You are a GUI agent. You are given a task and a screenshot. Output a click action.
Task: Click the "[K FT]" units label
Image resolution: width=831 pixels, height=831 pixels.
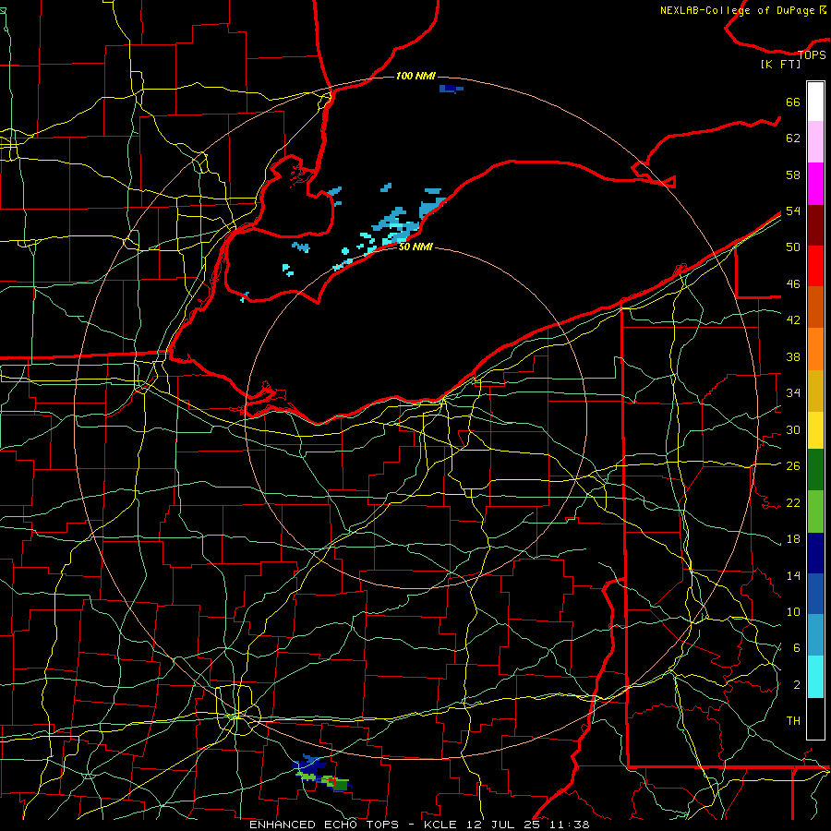(x=780, y=65)
